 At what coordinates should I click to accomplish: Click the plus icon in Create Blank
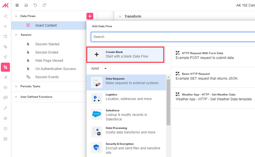pyautogui.click(x=97, y=54)
